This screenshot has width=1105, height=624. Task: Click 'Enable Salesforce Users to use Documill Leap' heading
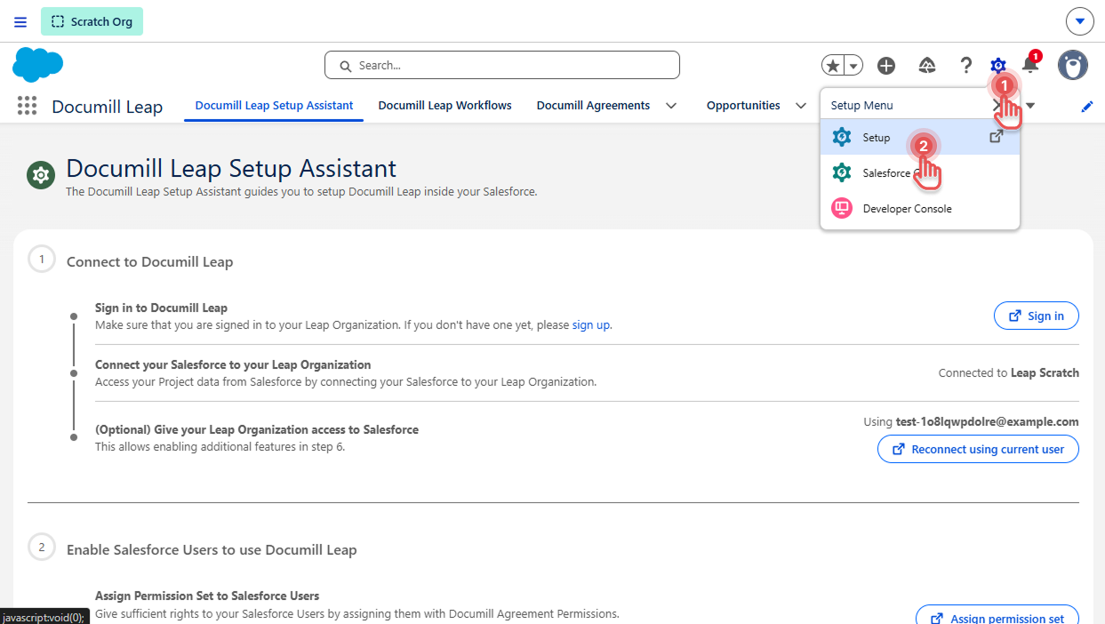[x=212, y=550]
